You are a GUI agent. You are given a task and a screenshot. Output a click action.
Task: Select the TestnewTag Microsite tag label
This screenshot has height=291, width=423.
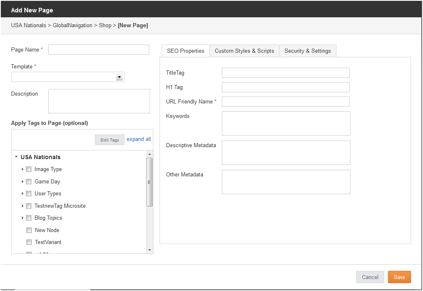coord(60,206)
